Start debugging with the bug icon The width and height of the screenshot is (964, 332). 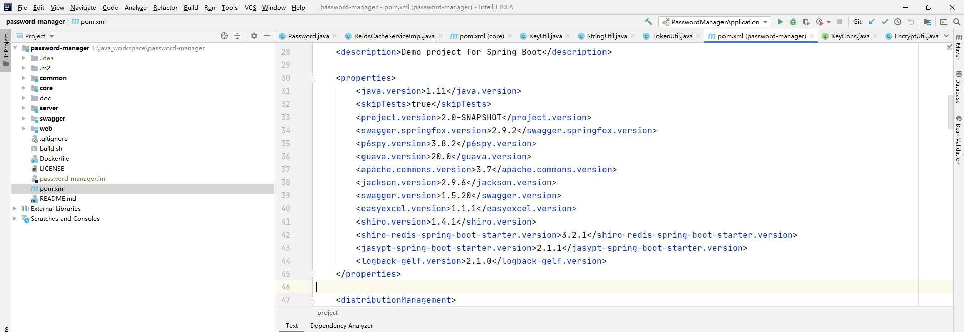[793, 22]
